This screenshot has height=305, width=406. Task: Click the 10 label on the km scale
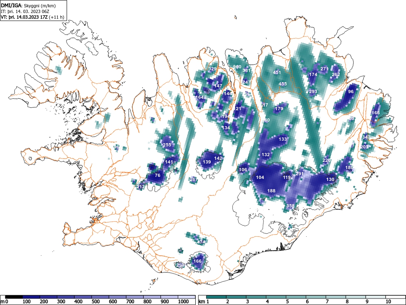pos(388,302)
